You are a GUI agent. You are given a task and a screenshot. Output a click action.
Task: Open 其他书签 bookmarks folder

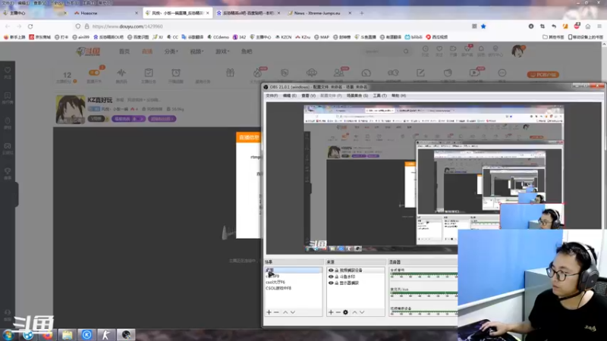[554, 37]
